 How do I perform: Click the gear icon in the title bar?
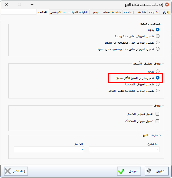pos(167,5)
